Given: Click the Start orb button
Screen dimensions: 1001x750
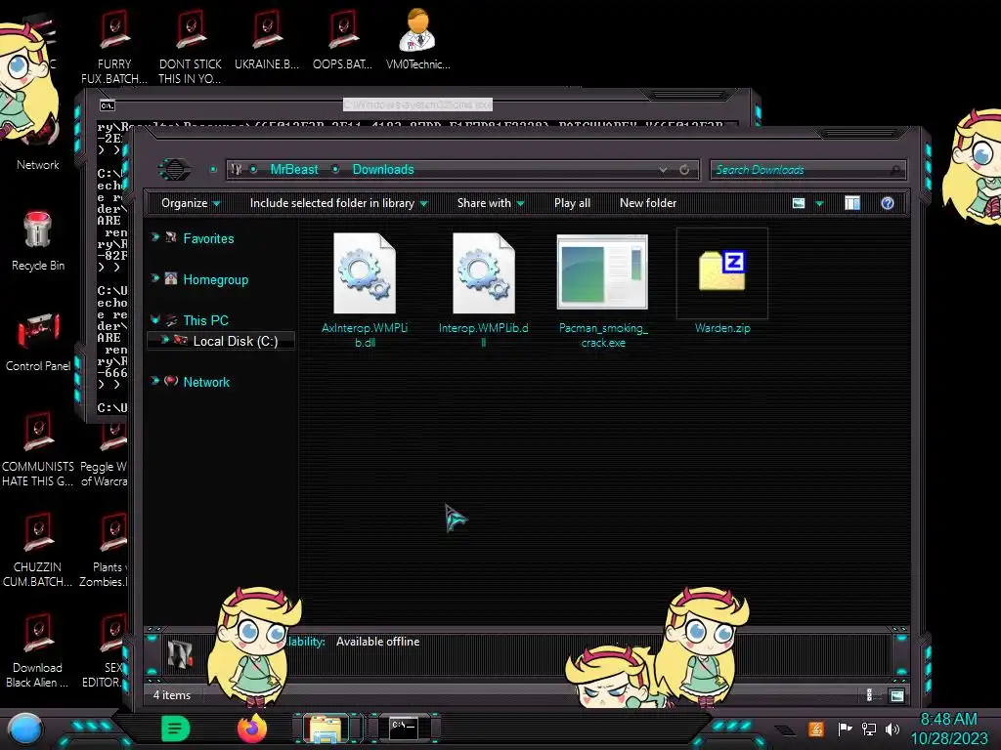Looking at the screenshot, I should click(24, 729).
